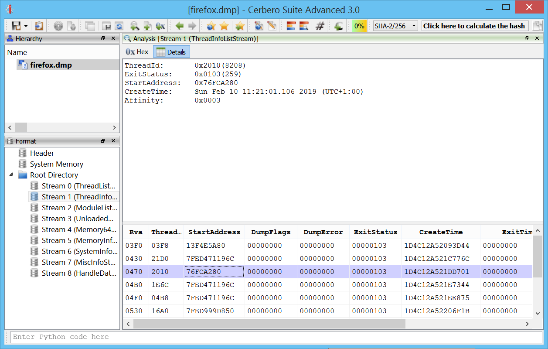
Task: Click the pencil note toolbar icon
Action: (272, 26)
